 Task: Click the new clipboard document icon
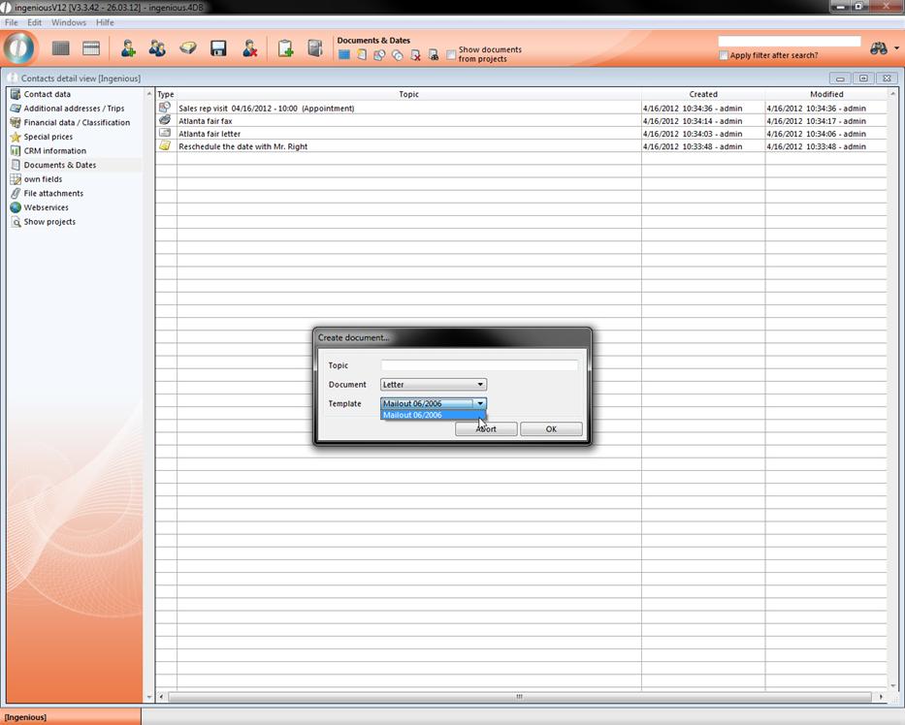tap(285, 48)
